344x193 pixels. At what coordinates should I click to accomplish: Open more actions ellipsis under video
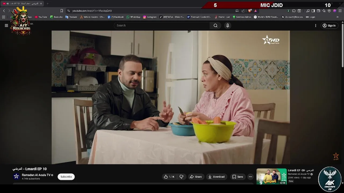click(250, 177)
